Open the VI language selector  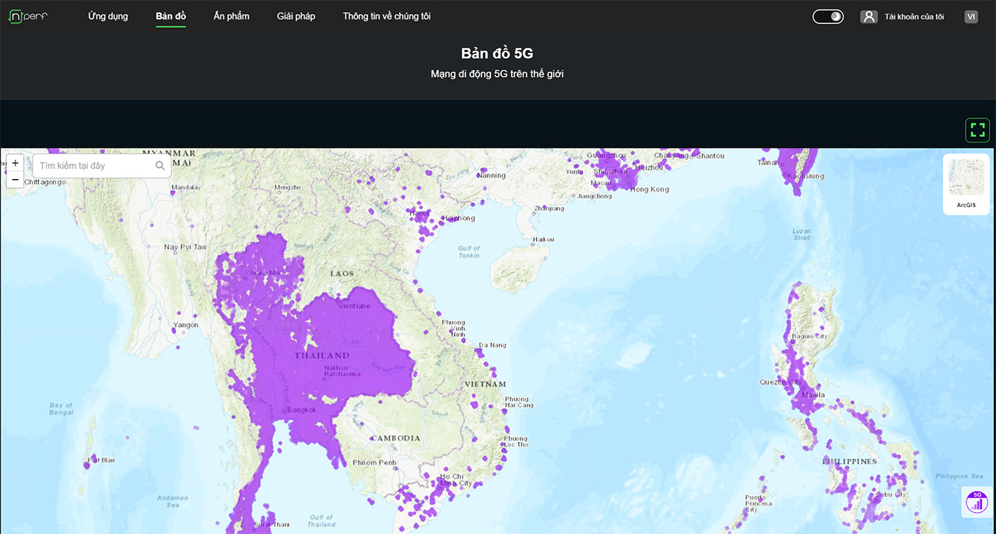(x=970, y=16)
